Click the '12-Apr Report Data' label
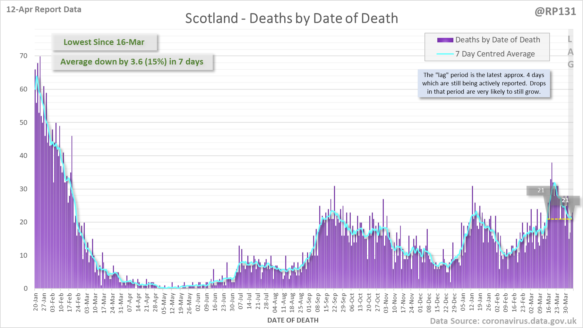The height and width of the screenshot is (328, 583). pos(44,10)
